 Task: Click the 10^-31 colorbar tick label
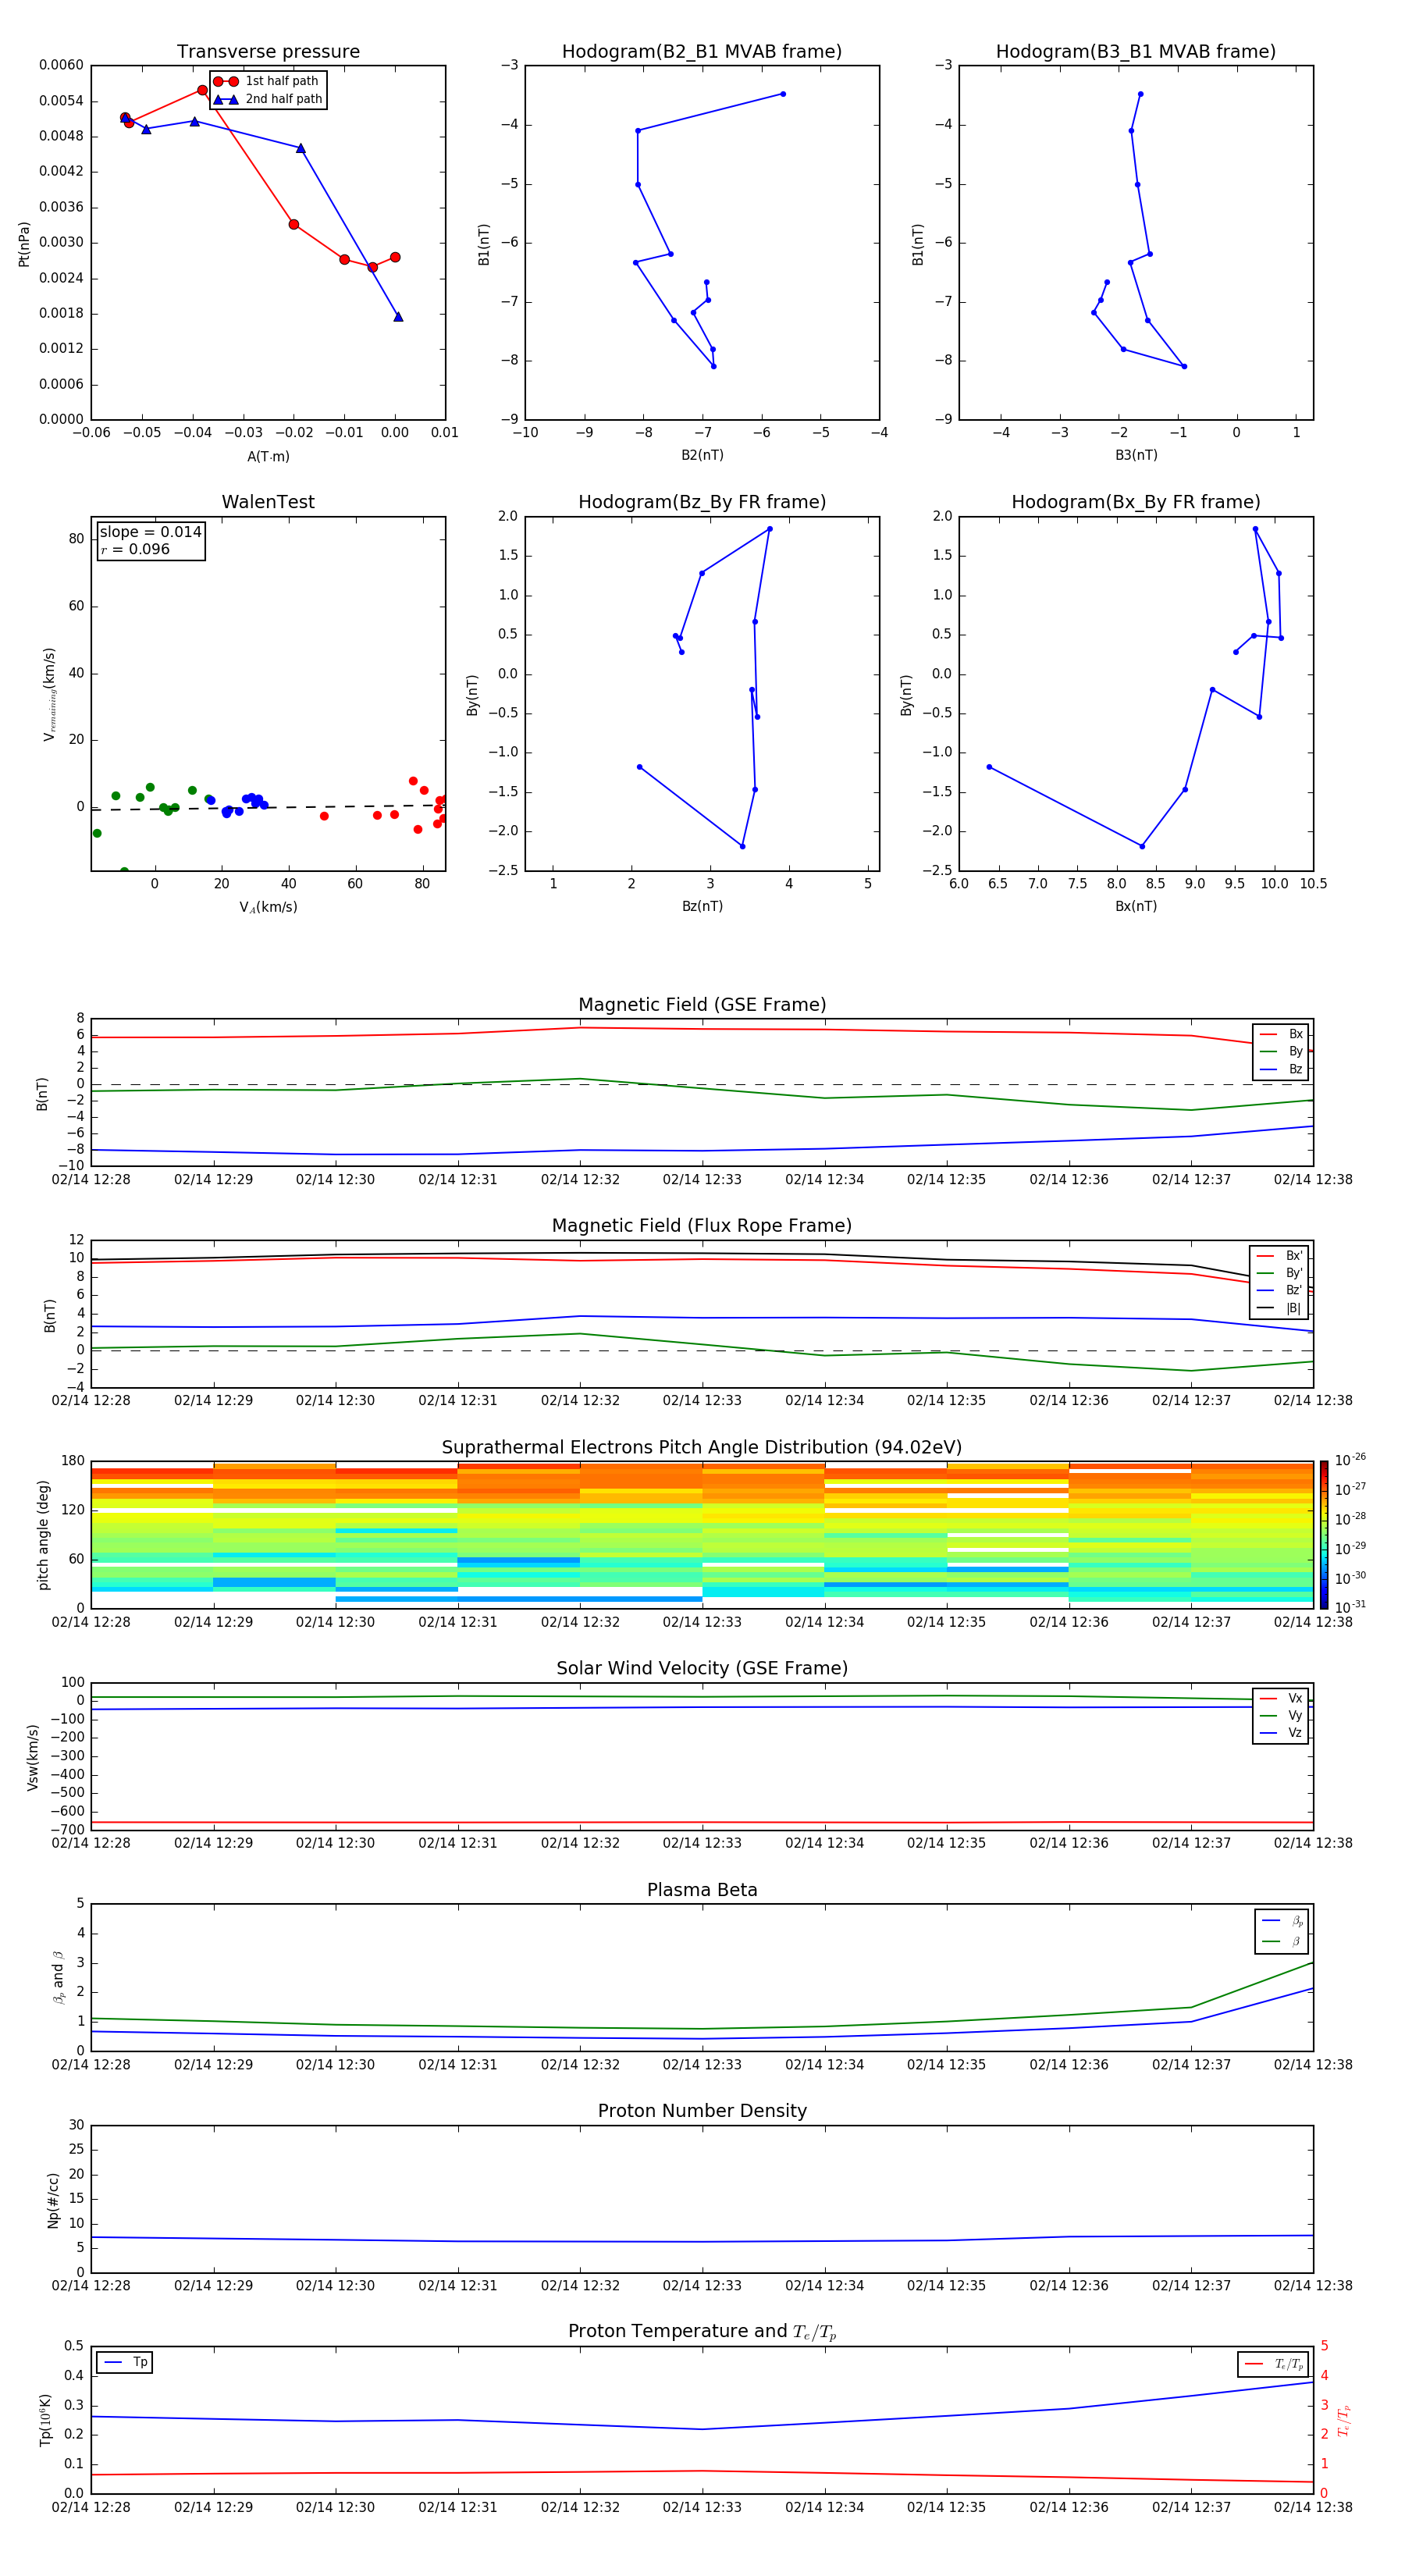[1350, 1607]
